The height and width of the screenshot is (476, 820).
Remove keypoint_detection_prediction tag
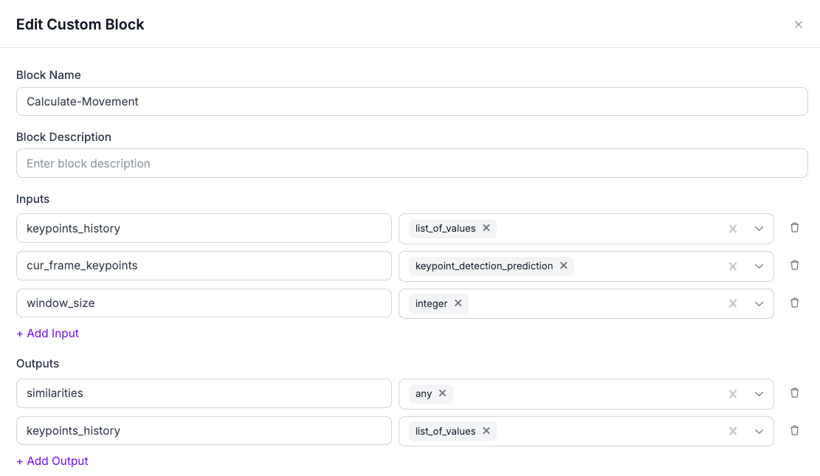(564, 266)
